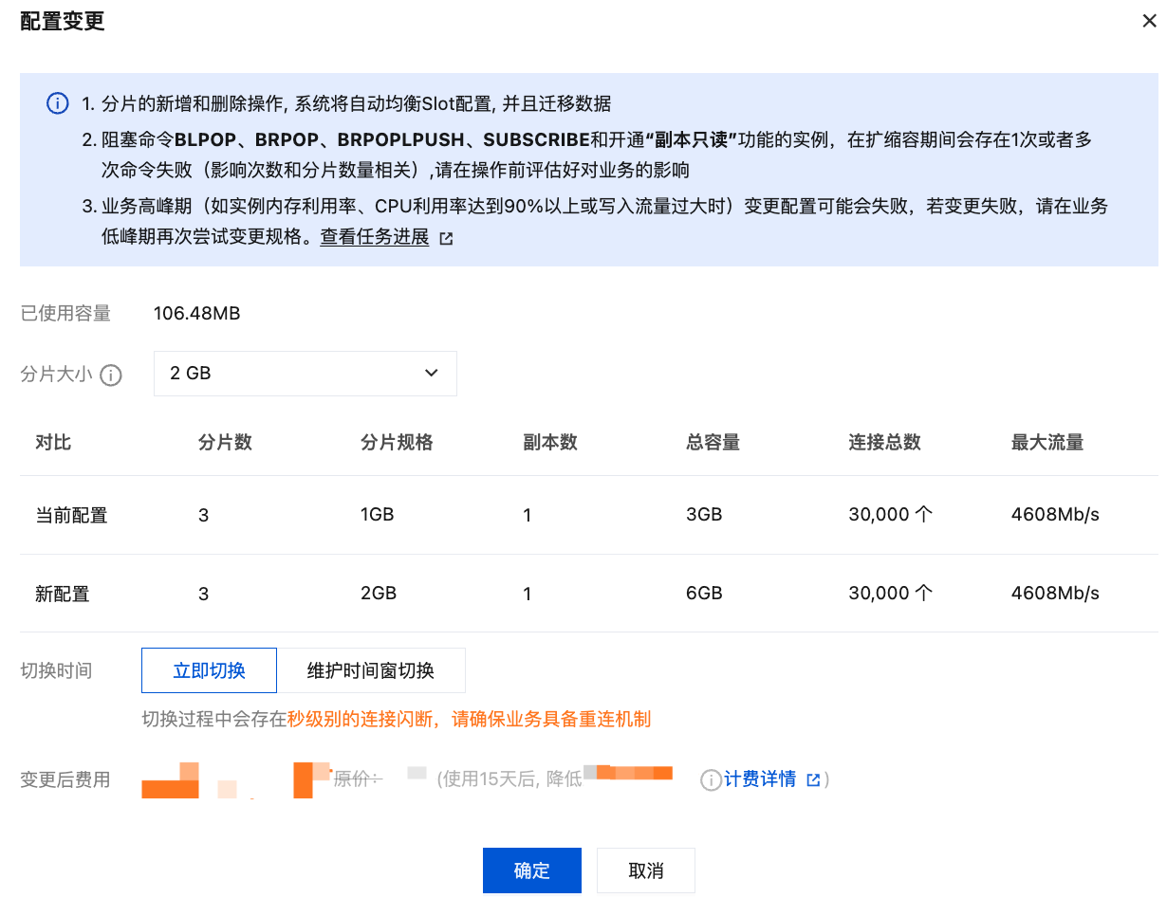The height and width of the screenshot is (916, 1167).
Task: Confirm with the 确定 button
Action: click(531, 870)
